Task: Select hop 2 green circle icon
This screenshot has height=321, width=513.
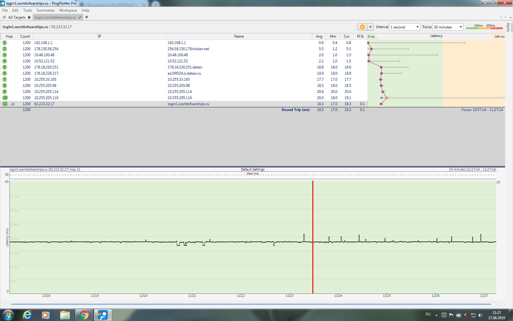Action: click(5, 49)
